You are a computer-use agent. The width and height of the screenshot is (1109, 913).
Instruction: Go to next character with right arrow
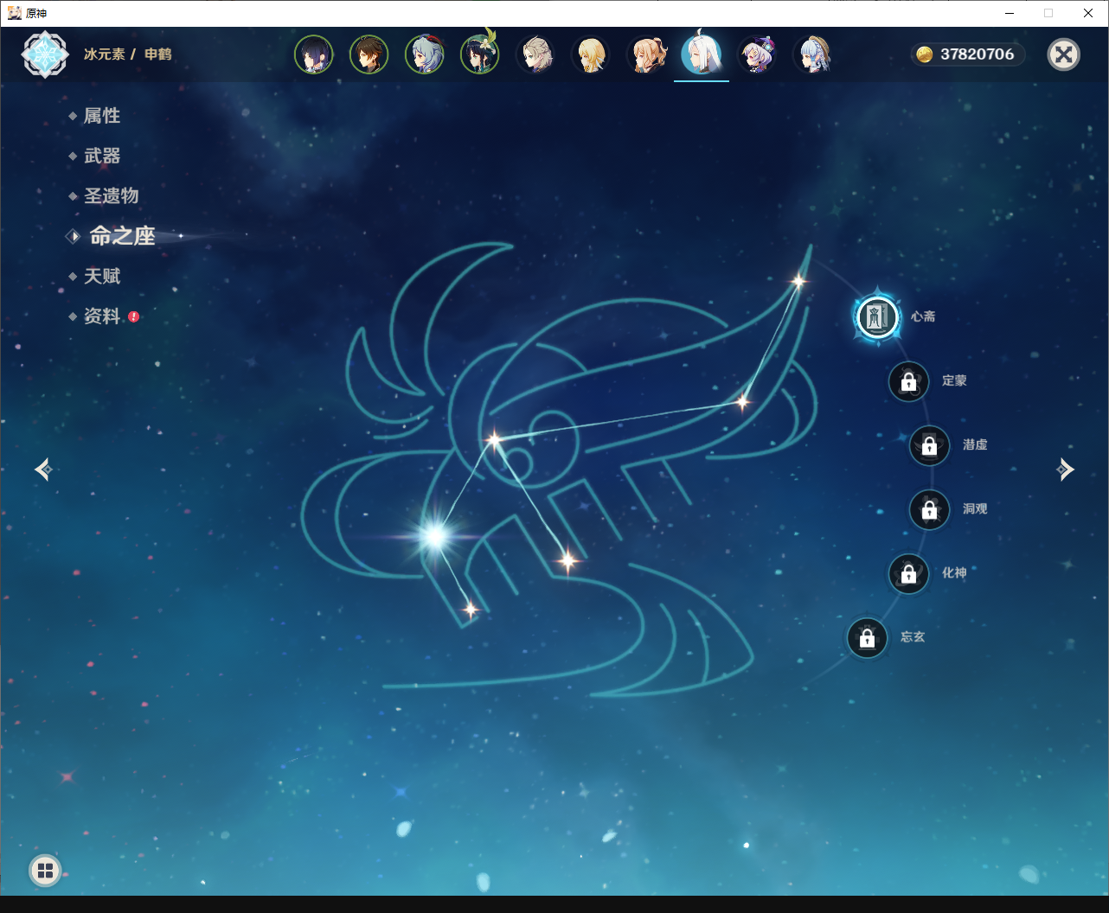tap(1066, 469)
